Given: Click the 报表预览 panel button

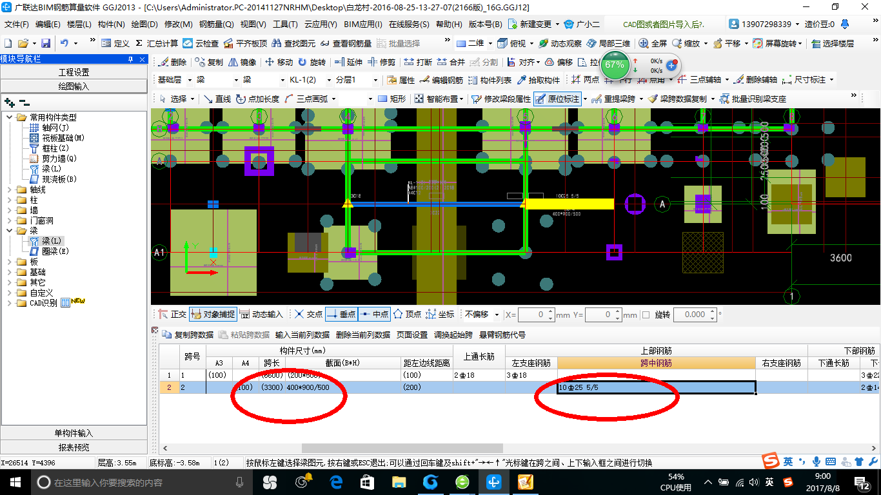Looking at the screenshot, I should [74, 447].
